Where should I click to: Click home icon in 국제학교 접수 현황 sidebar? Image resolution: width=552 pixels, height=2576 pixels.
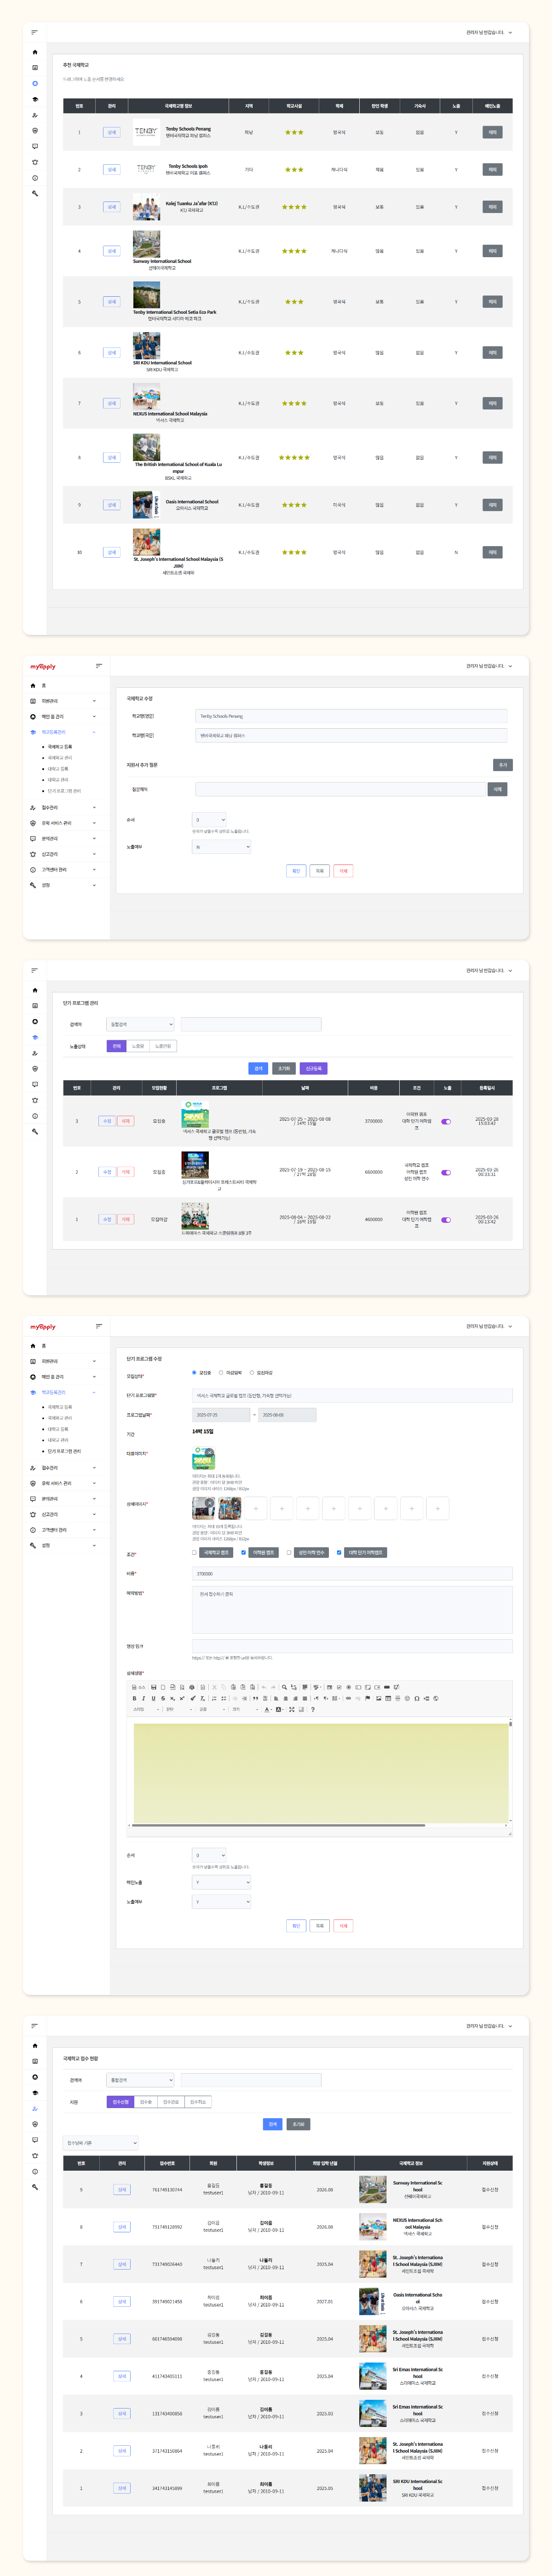pos(35,2045)
